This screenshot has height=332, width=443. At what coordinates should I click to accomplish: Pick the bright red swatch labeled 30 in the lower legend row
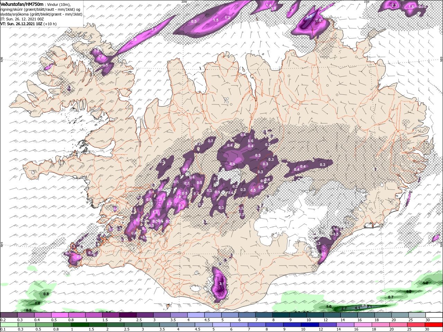click(x=434, y=325)
